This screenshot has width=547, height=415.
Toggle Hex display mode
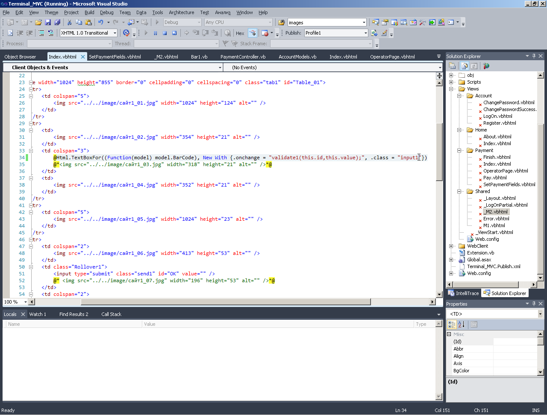[240, 33]
